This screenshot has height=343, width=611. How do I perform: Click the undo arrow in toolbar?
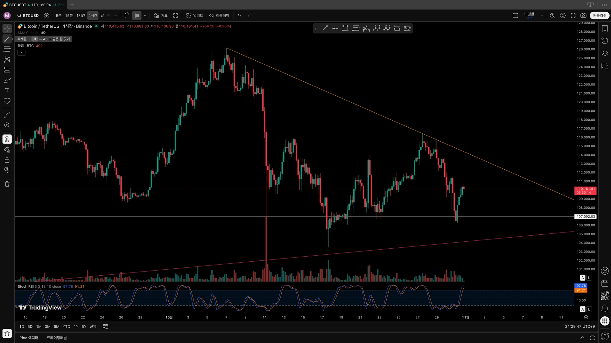tap(240, 16)
